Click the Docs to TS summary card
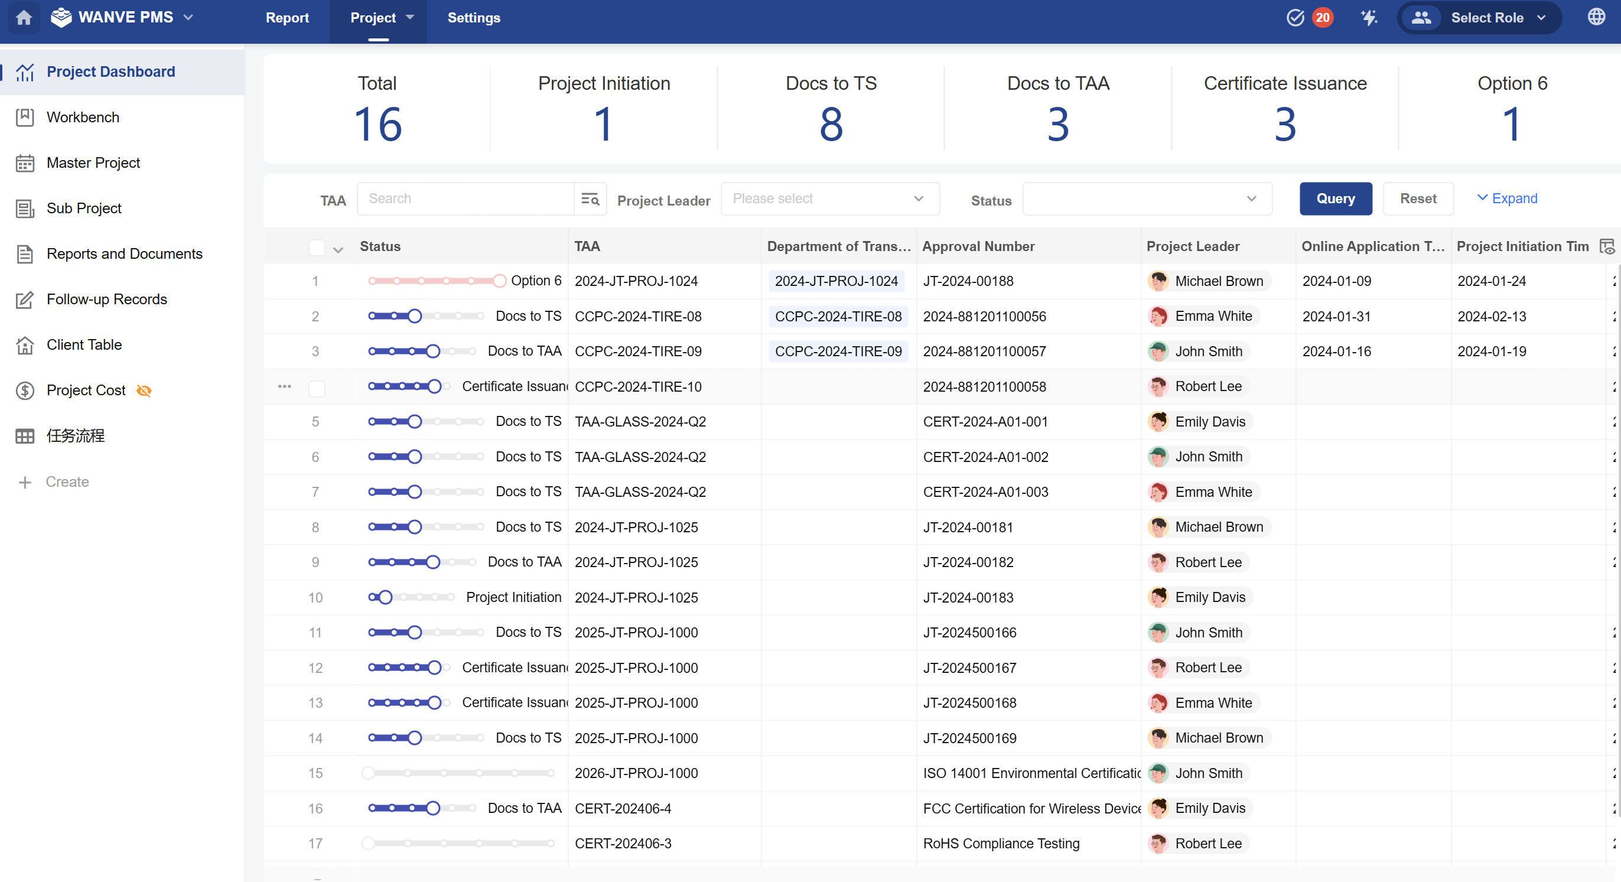Image resolution: width=1621 pixels, height=882 pixels. (831, 109)
